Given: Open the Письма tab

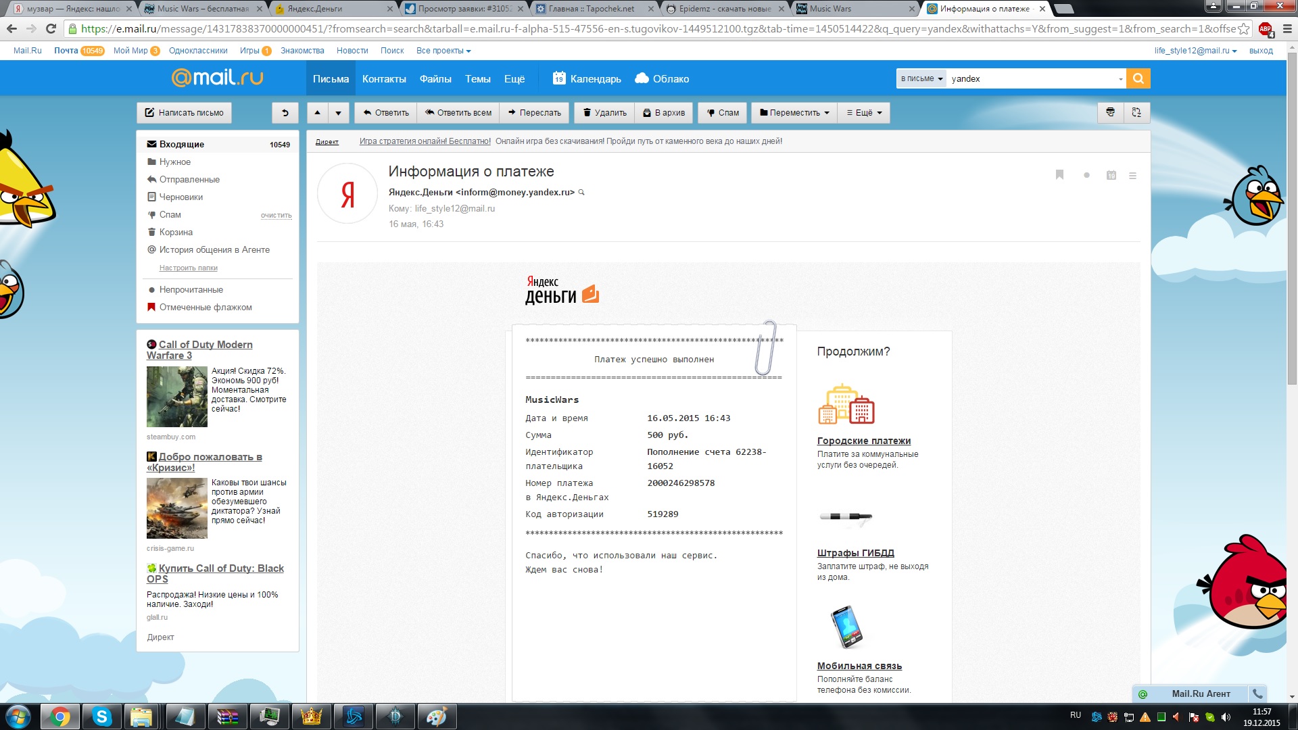Looking at the screenshot, I should 331,78.
